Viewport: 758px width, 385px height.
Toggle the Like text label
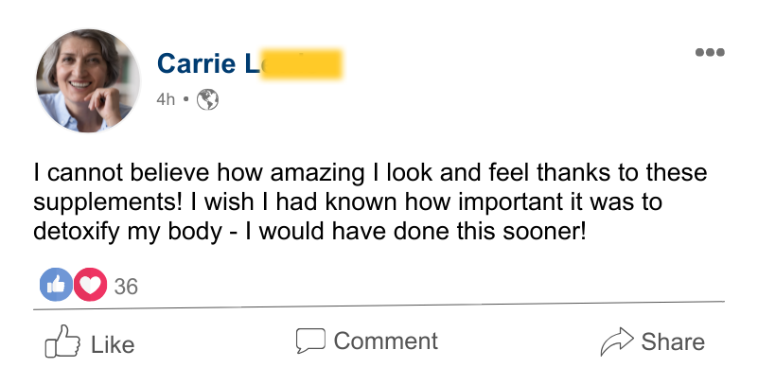pos(113,345)
